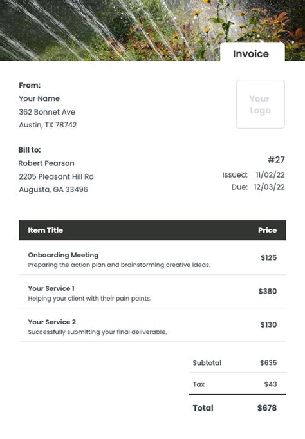Click the 362 Bonnet Ave address line
This screenshot has height=439, width=305.
pos(47,112)
